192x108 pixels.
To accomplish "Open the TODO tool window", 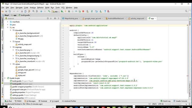I will pos(18,101).
